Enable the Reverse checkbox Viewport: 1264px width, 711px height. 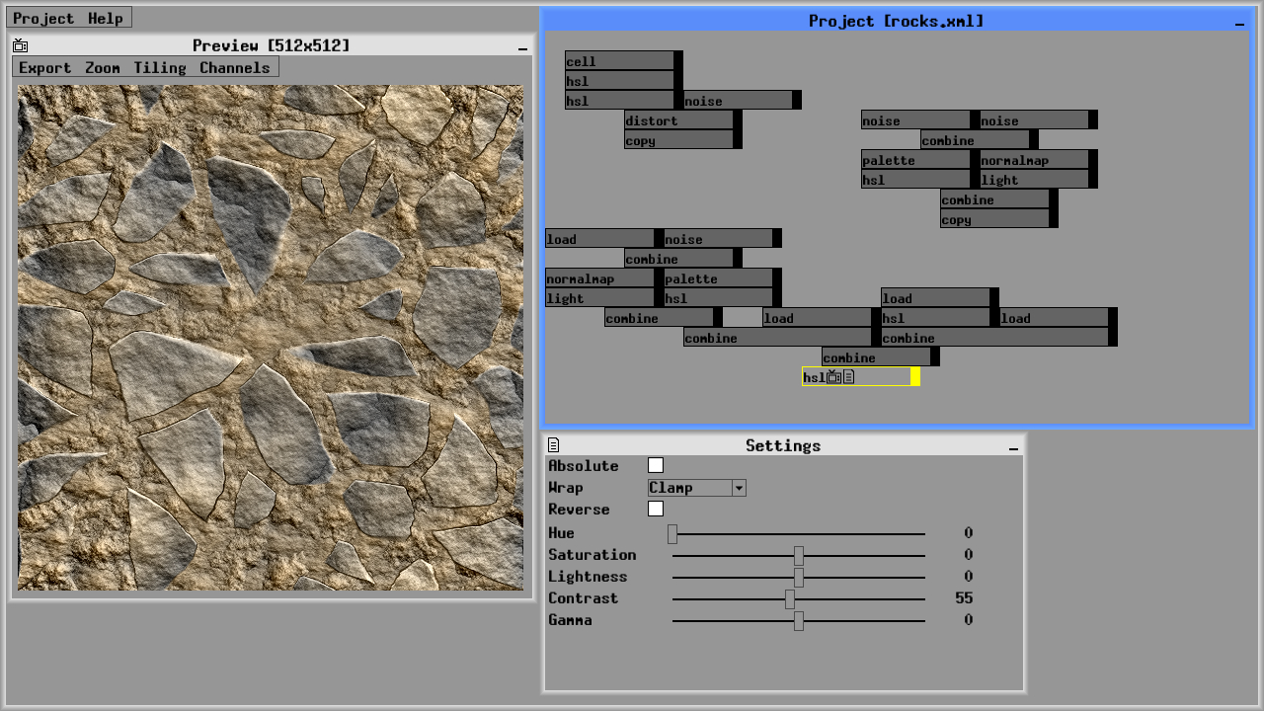[x=655, y=509]
